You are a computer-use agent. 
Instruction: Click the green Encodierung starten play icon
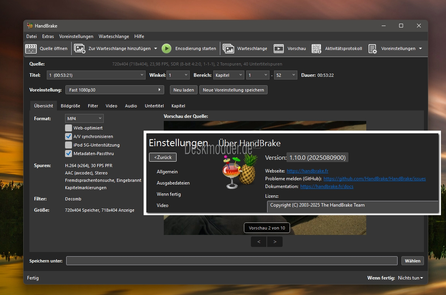point(166,48)
